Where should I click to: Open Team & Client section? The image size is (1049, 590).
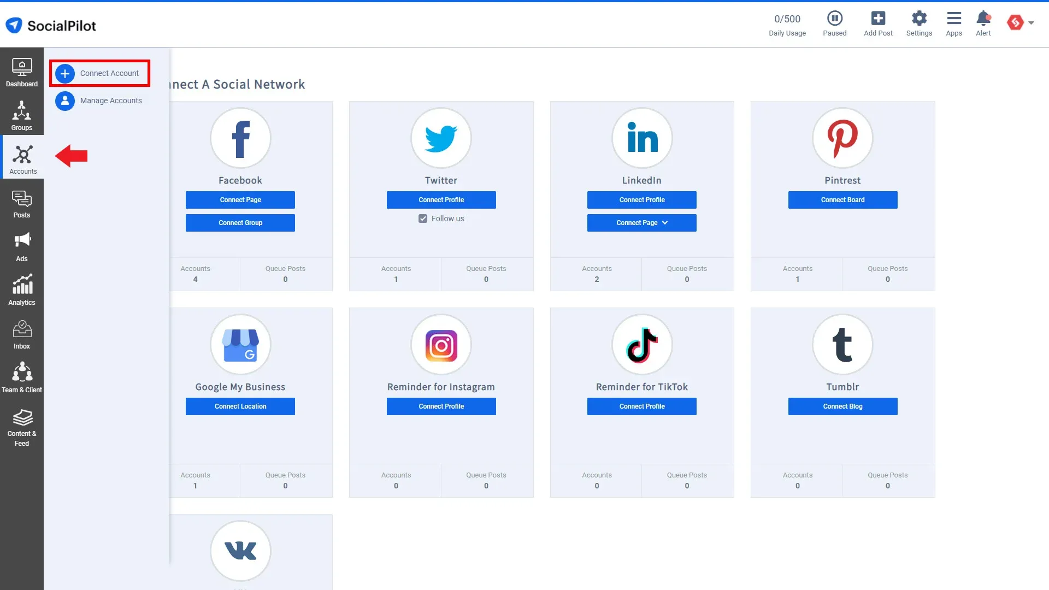click(22, 377)
